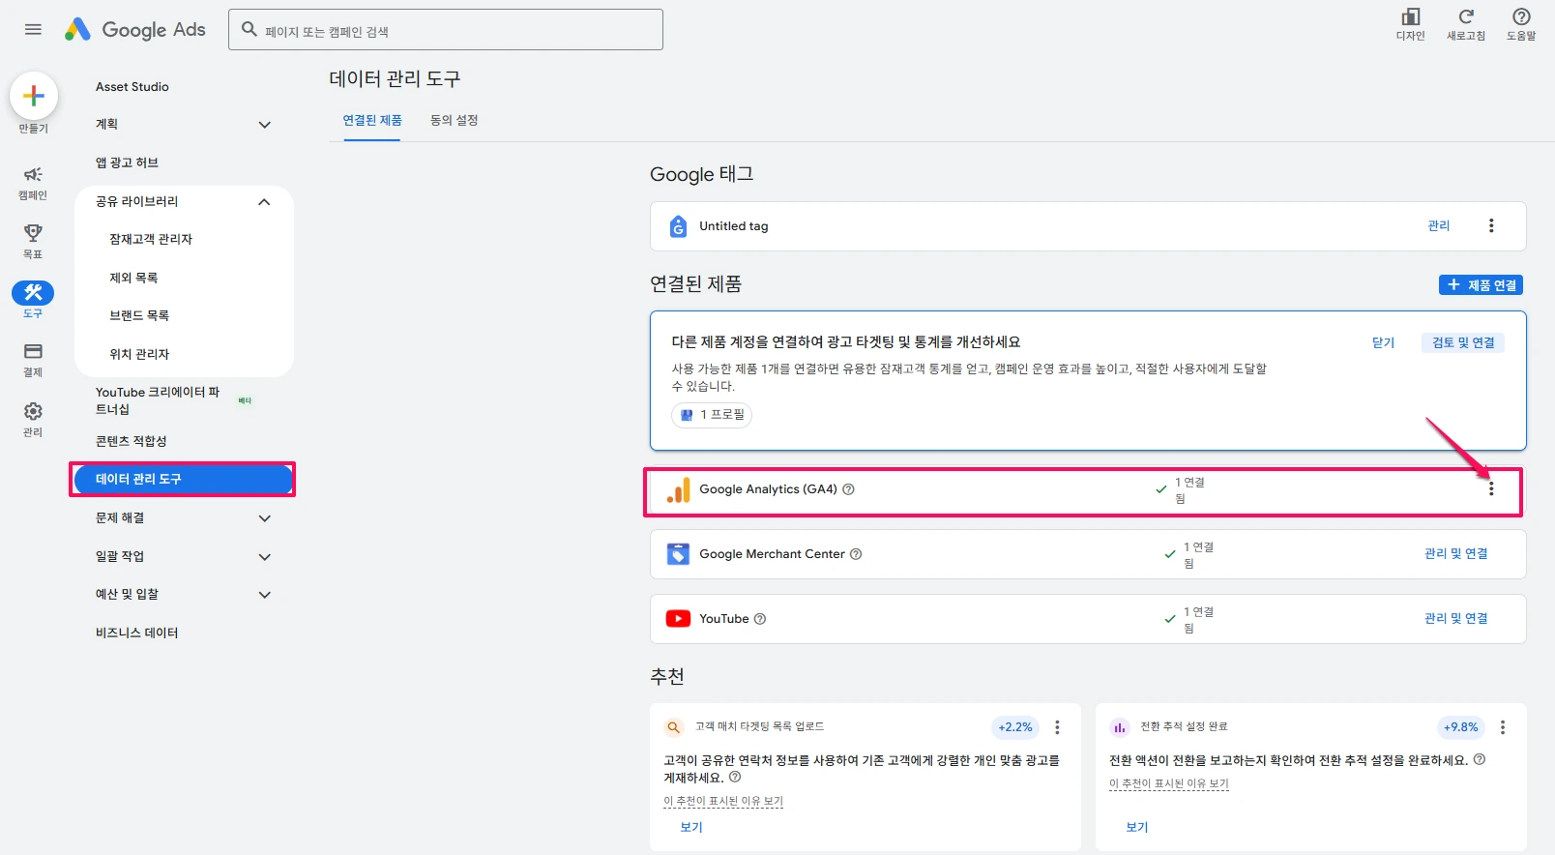Click the 디자인 appearance icon

click(x=1411, y=17)
